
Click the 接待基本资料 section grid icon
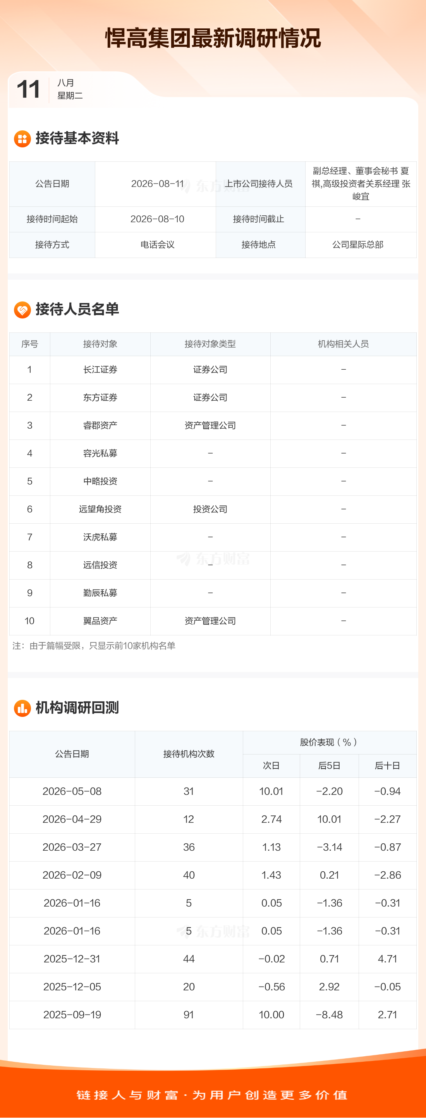pyautogui.click(x=22, y=139)
